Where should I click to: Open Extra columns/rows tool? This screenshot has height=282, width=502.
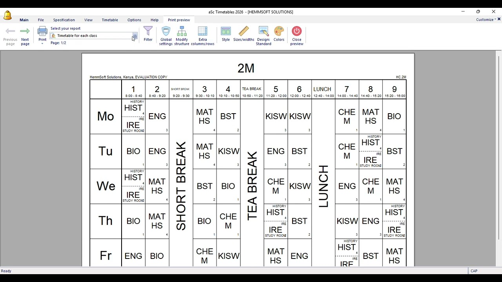tap(202, 36)
